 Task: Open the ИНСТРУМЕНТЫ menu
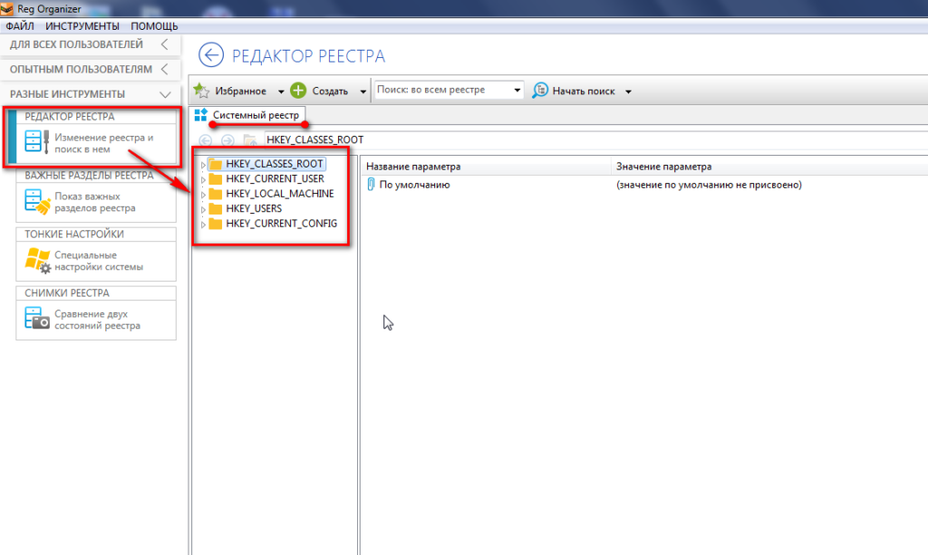click(82, 26)
